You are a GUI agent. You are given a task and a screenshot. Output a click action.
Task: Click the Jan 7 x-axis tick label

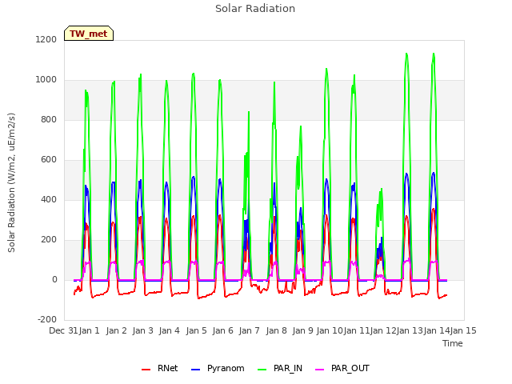click(250, 330)
